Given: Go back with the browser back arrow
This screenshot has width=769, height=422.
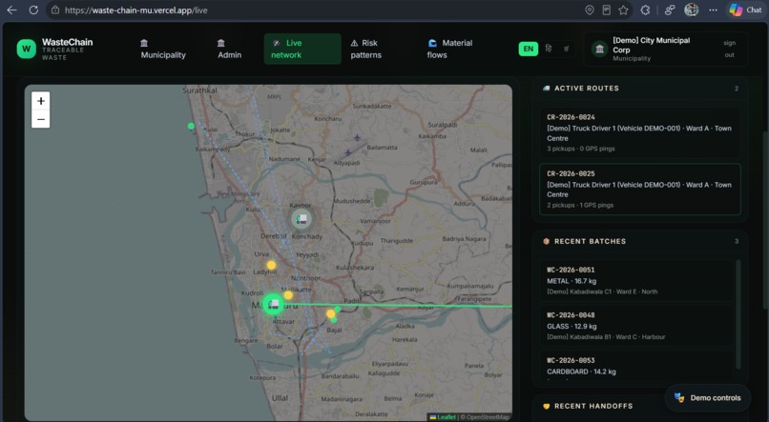Looking at the screenshot, I should [x=12, y=10].
